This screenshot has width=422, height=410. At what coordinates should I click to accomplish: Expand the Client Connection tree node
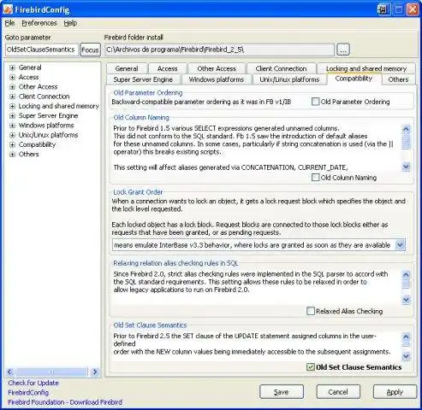pyautogui.click(x=12, y=97)
